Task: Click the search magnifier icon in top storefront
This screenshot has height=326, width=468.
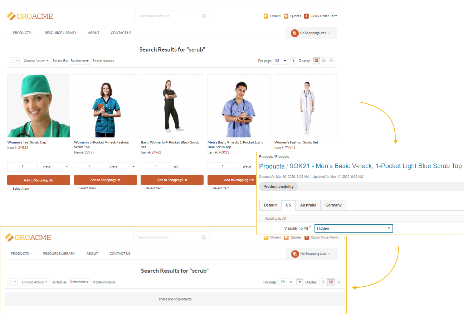Action: [x=204, y=16]
